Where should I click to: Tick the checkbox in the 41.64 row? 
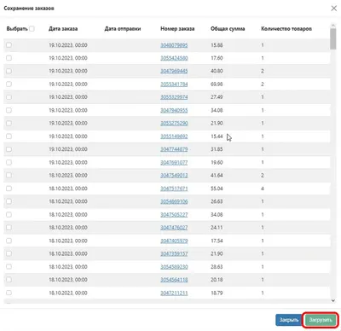pyautogui.click(x=9, y=175)
